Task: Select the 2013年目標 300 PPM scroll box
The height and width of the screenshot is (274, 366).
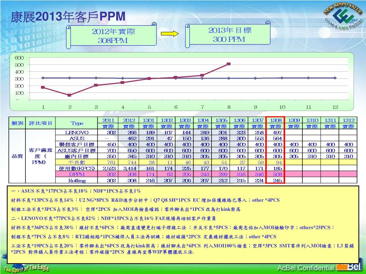Action: pos(228,34)
